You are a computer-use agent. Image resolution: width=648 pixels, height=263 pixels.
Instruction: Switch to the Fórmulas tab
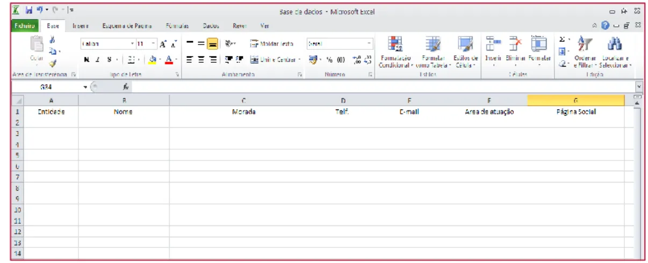[x=177, y=26]
